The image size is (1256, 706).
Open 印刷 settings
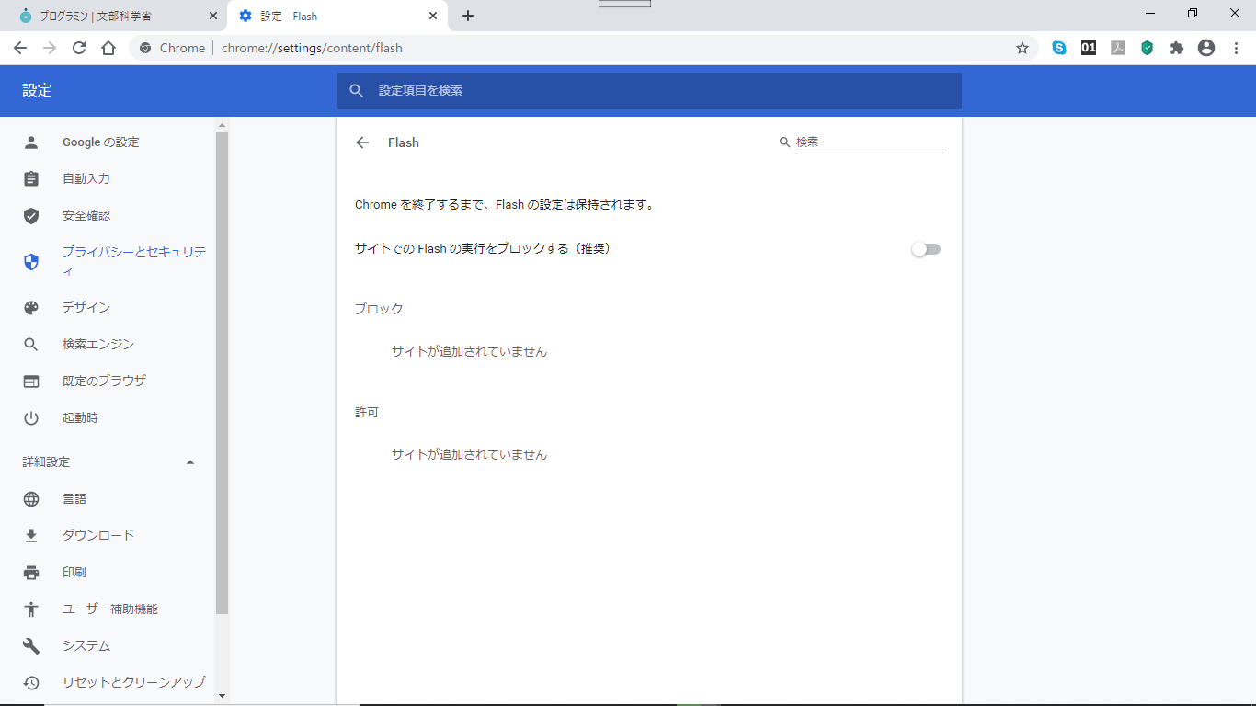(74, 572)
